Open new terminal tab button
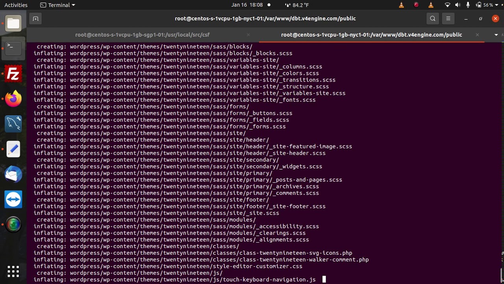 click(x=35, y=19)
